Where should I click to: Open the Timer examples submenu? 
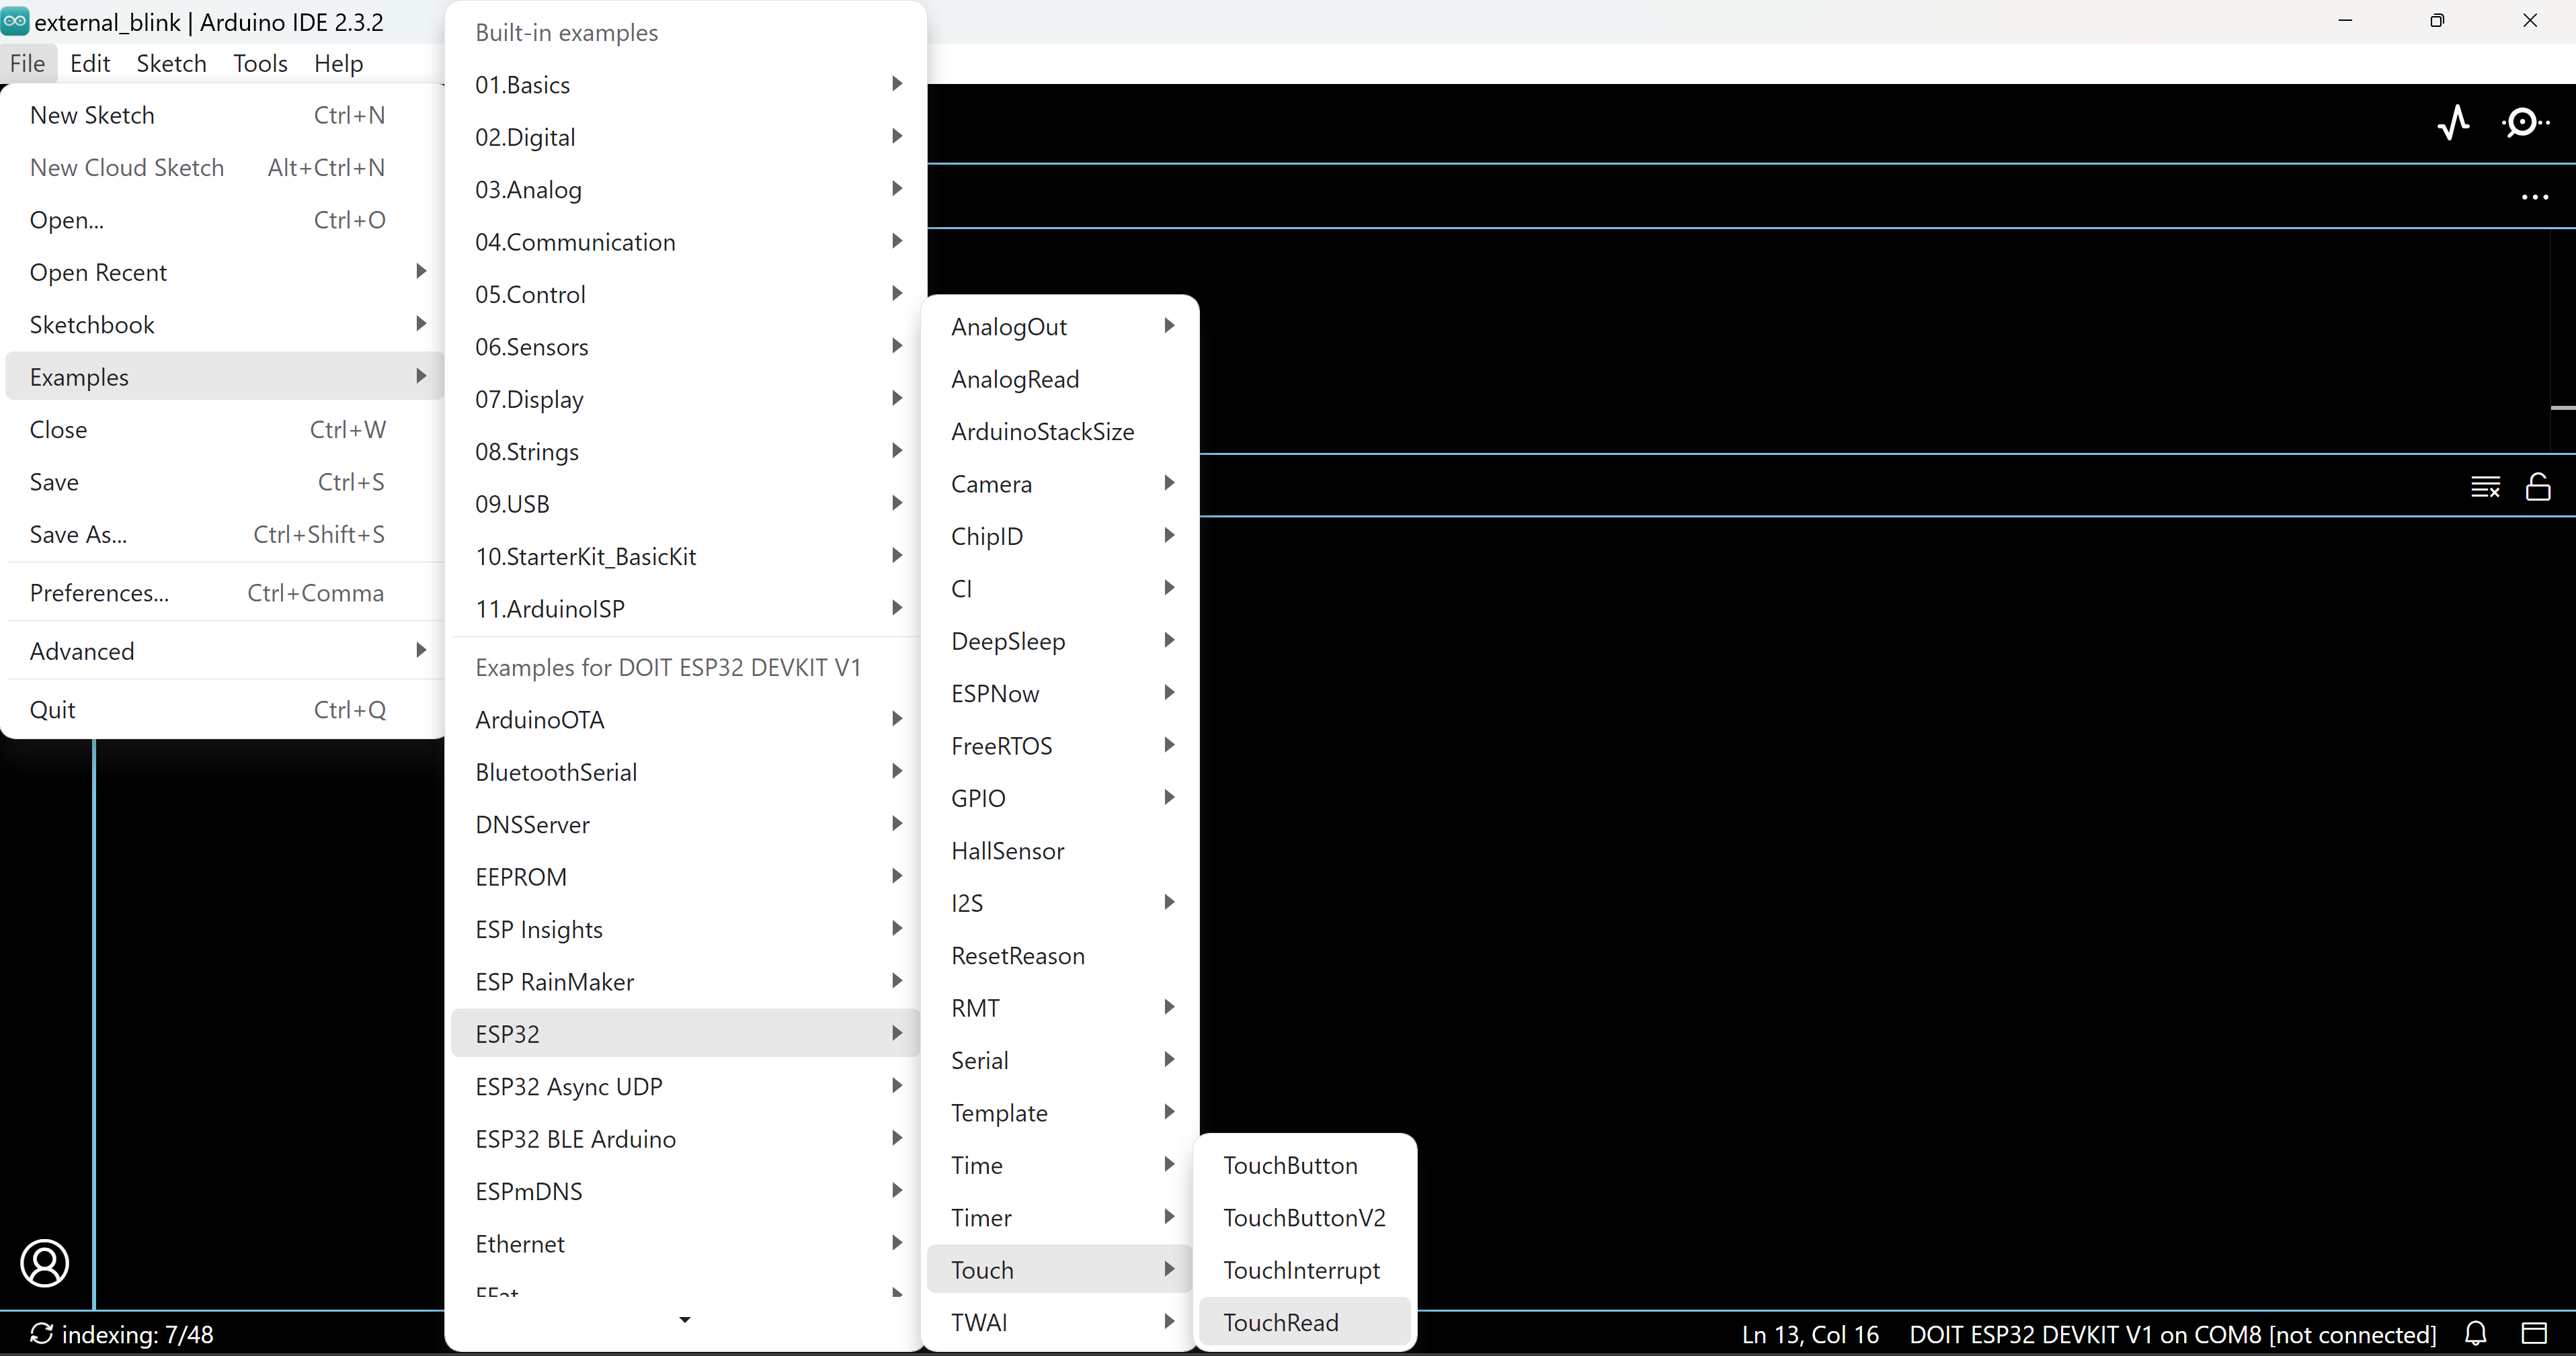1060,1218
